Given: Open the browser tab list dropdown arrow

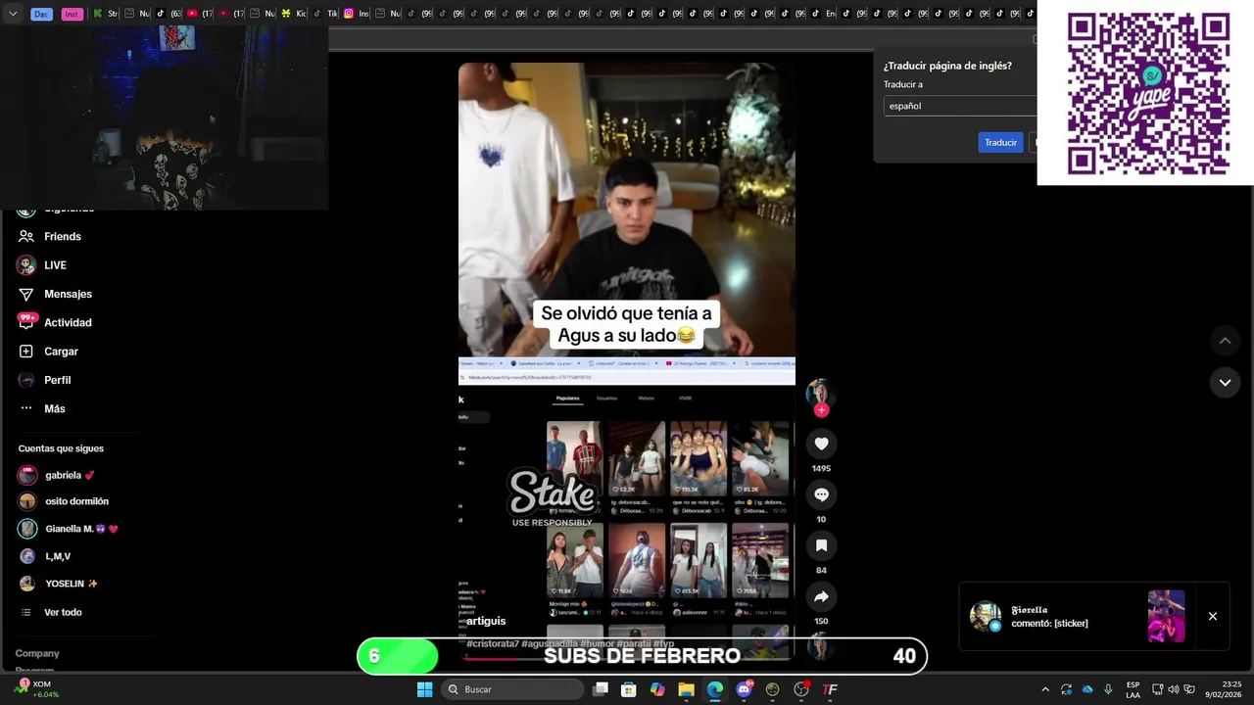Looking at the screenshot, I should click(x=13, y=14).
